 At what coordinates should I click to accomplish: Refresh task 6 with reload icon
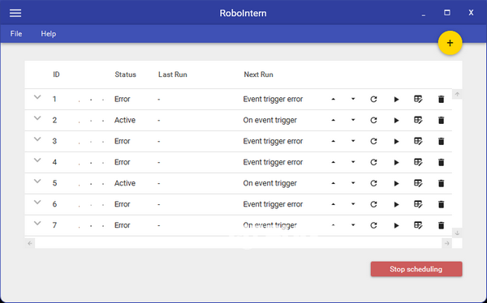tap(373, 204)
